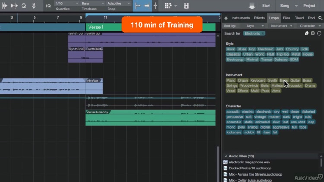Open the 1/16 Quantize dropdown
Viewport: 324px width, 182px height.
pyautogui.click(x=67, y=3)
